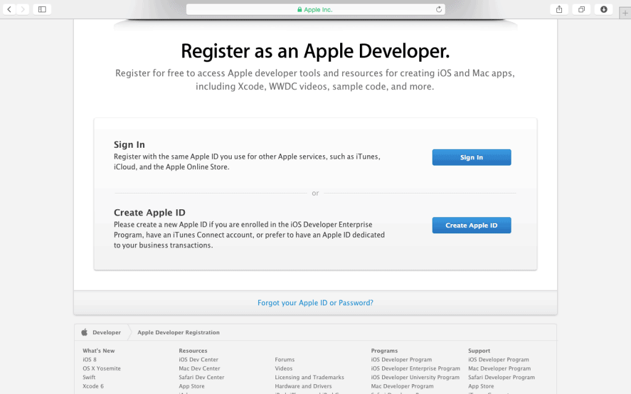
Task: Open Safari Dev Center link
Action: 202,377
